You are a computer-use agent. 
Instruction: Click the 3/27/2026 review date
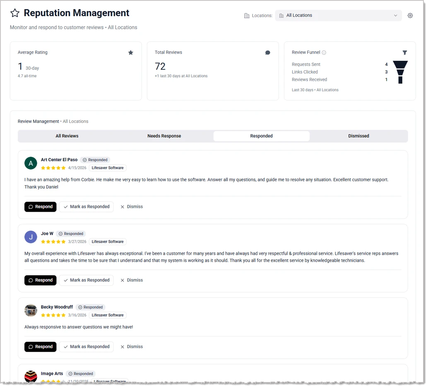point(77,243)
